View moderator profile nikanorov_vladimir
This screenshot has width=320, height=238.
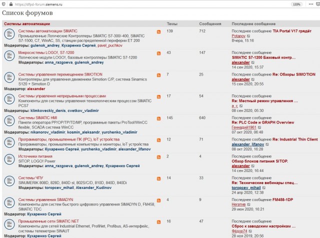point(48,132)
